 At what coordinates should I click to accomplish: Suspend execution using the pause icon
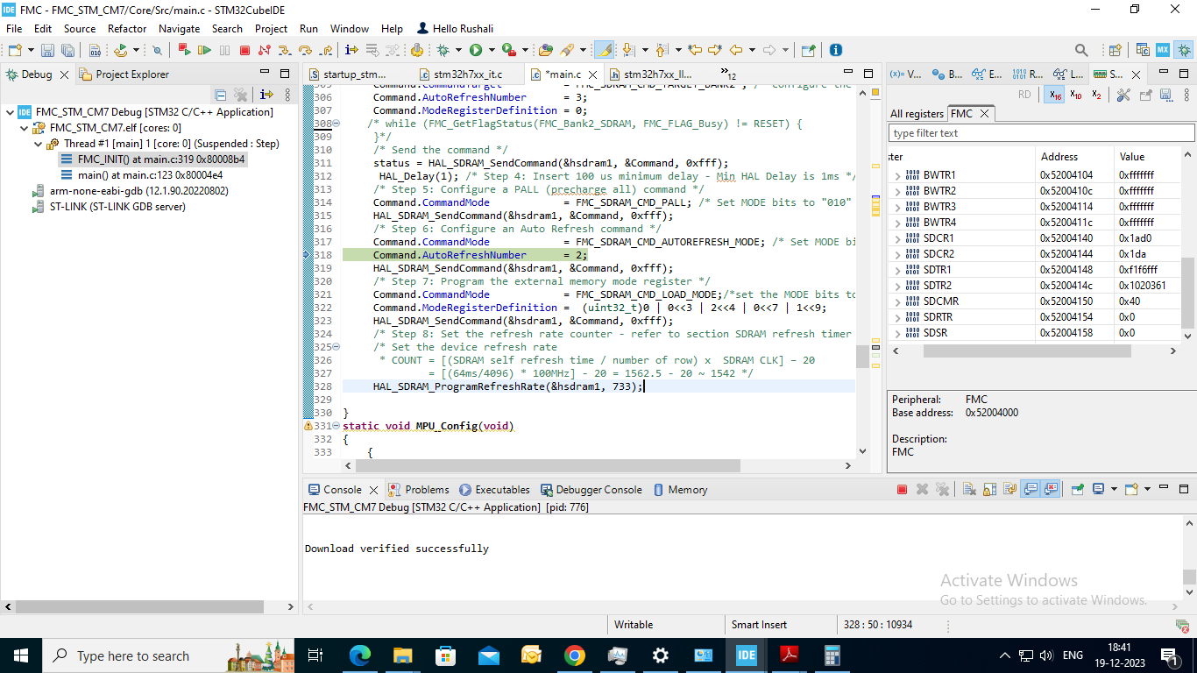pos(225,50)
